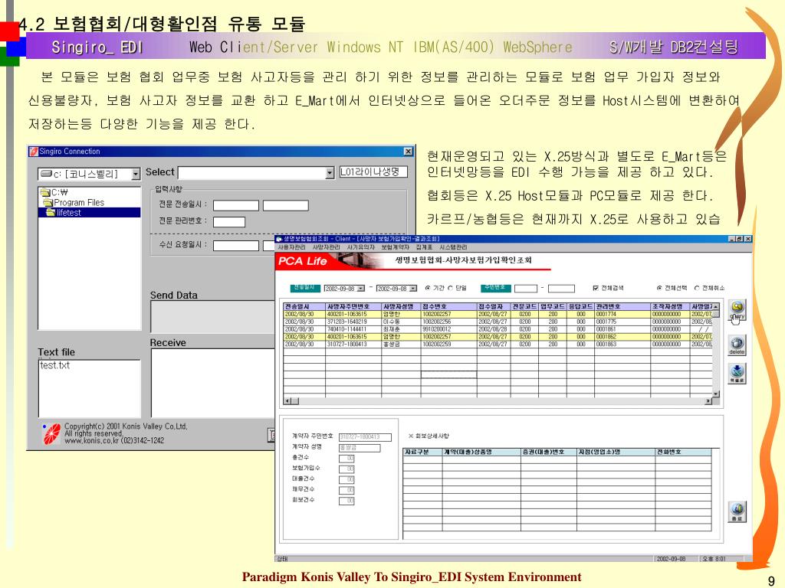Click the results grid horizontal scroll right arrow
The height and width of the screenshot is (588, 785).
click(x=708, y=401)
